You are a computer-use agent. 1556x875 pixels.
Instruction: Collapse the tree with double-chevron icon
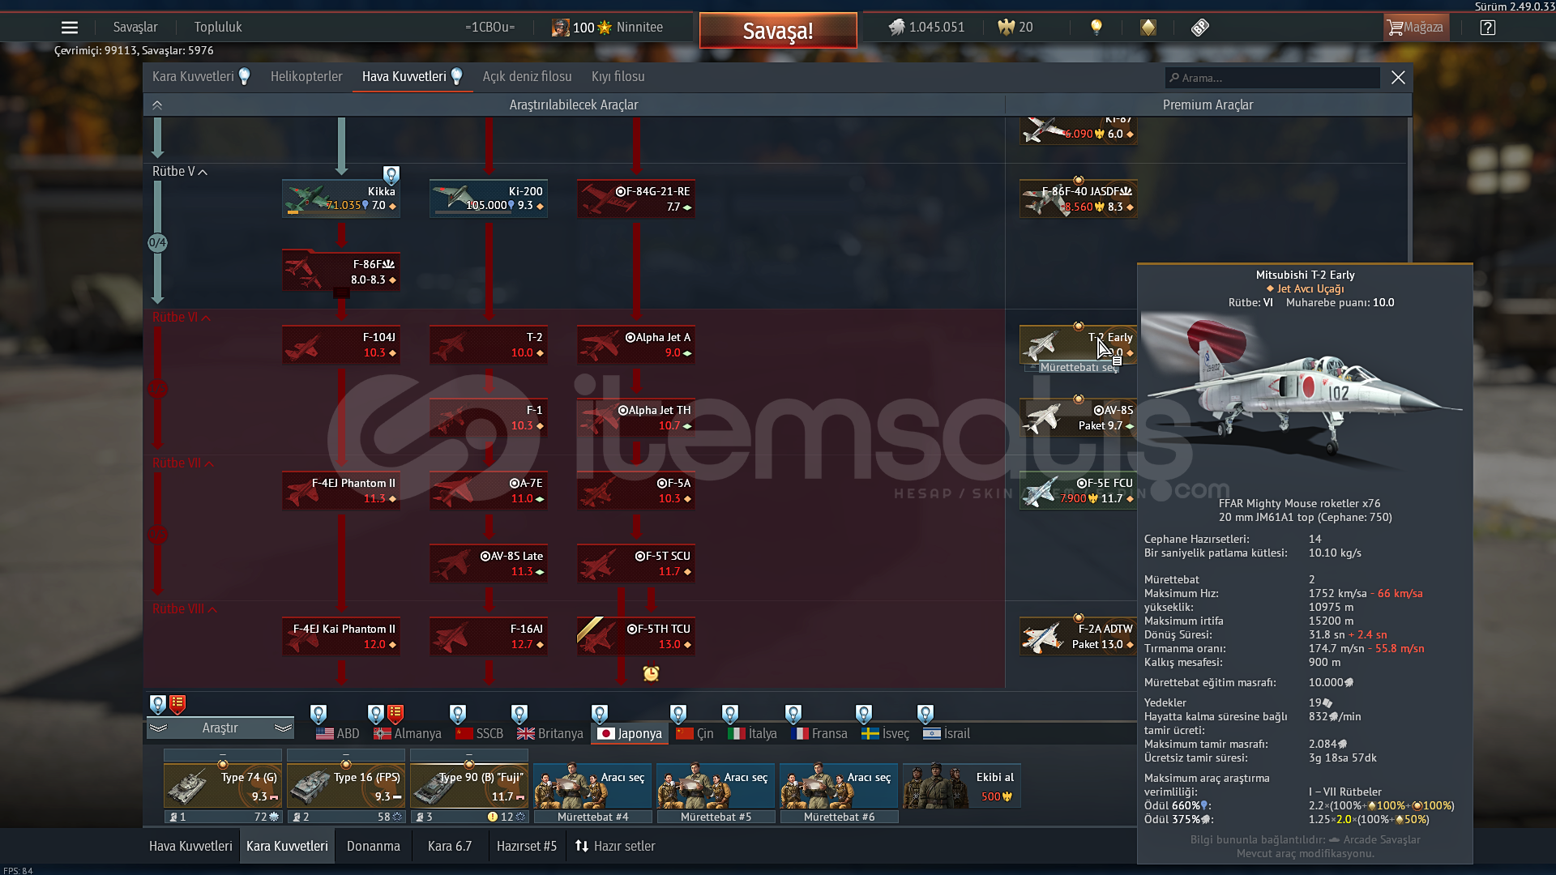point(157,105)
